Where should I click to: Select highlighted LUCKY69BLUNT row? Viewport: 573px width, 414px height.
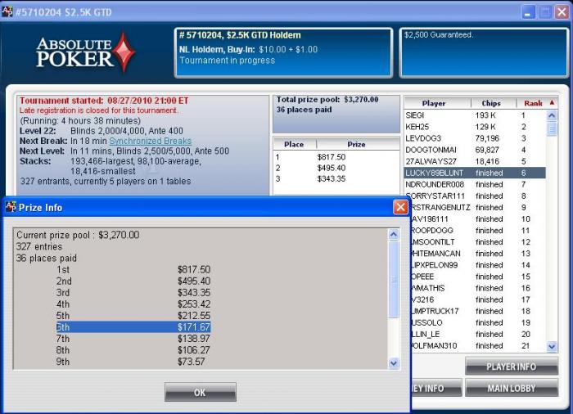(475, 173)
